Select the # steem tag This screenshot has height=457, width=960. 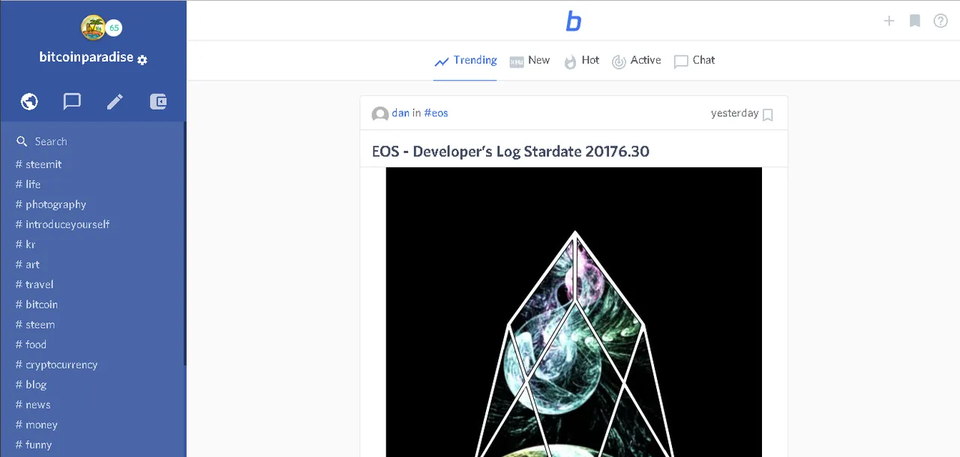coord(34,325)
